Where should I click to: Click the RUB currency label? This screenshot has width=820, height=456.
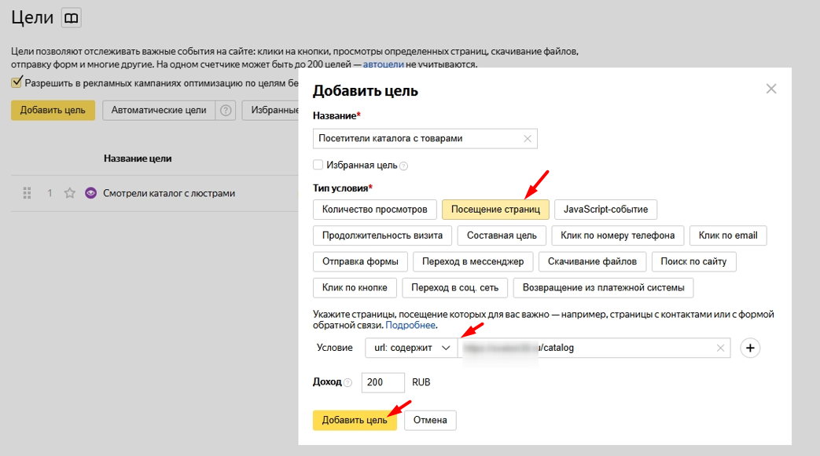421,382
